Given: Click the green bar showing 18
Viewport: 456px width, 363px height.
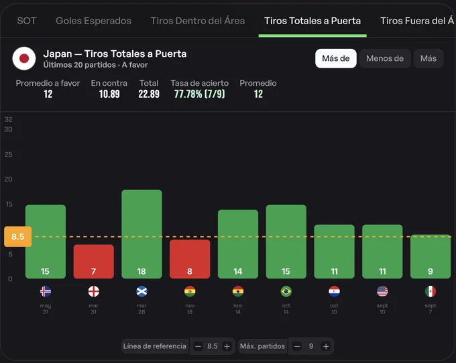Looking at the screenshot, I should pyautogui.click(x=141, y=234).
